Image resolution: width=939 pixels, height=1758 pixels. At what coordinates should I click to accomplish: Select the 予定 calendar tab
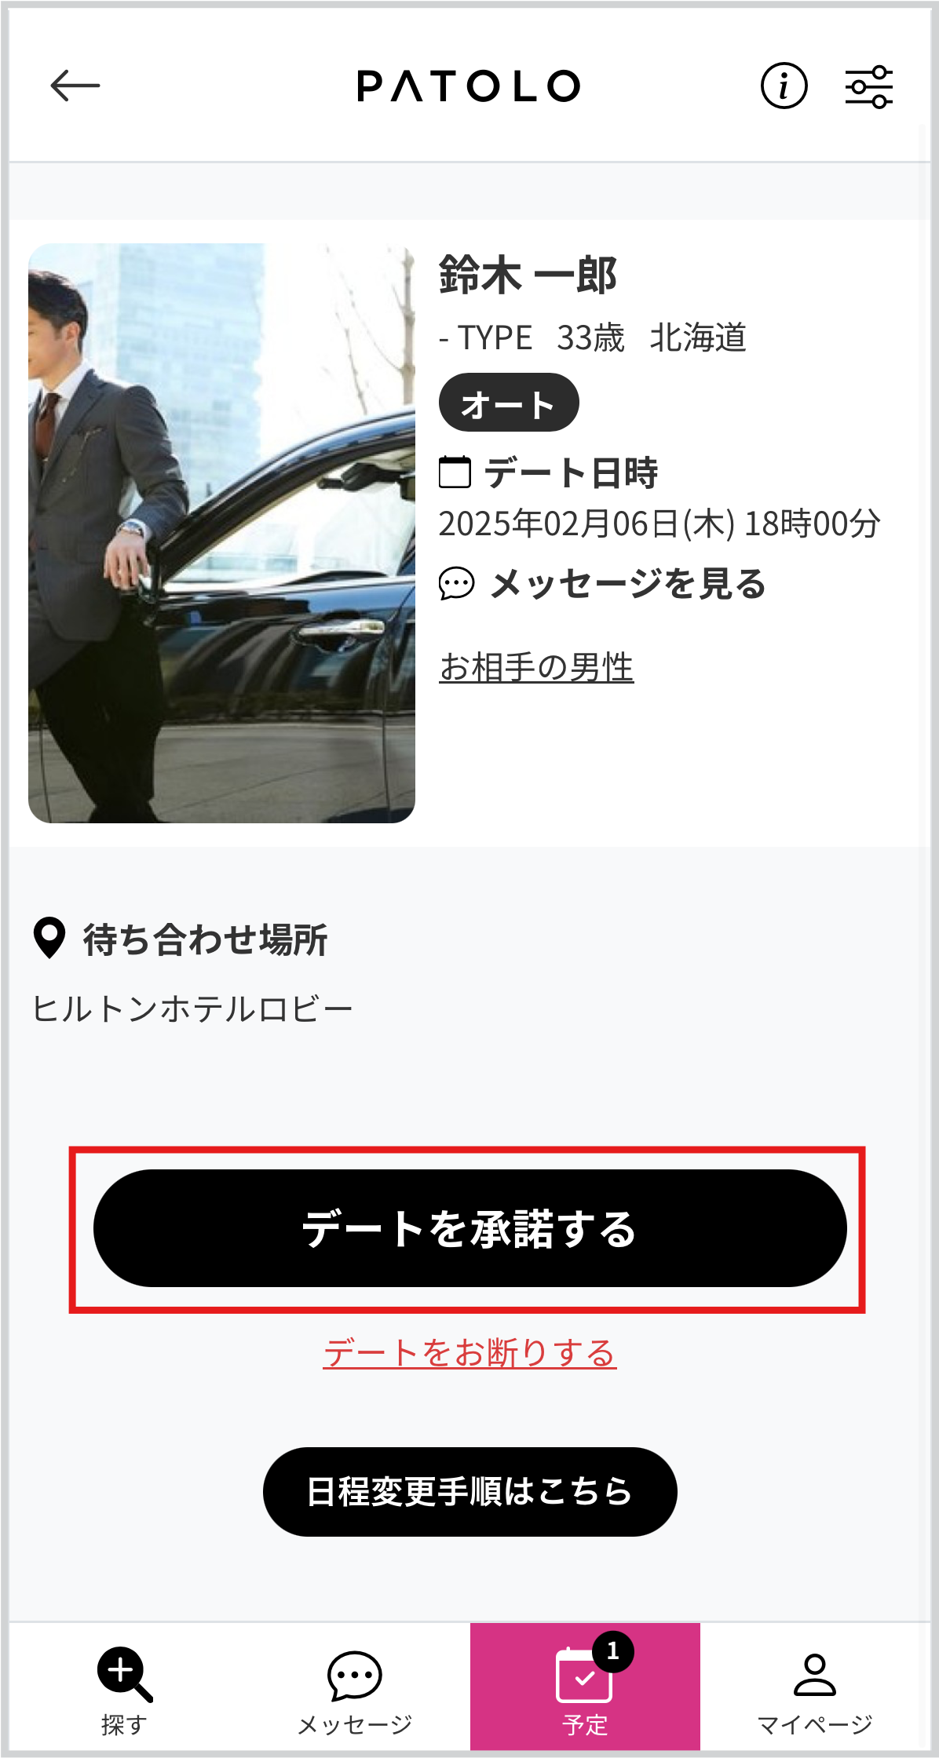click(585, 1686)
